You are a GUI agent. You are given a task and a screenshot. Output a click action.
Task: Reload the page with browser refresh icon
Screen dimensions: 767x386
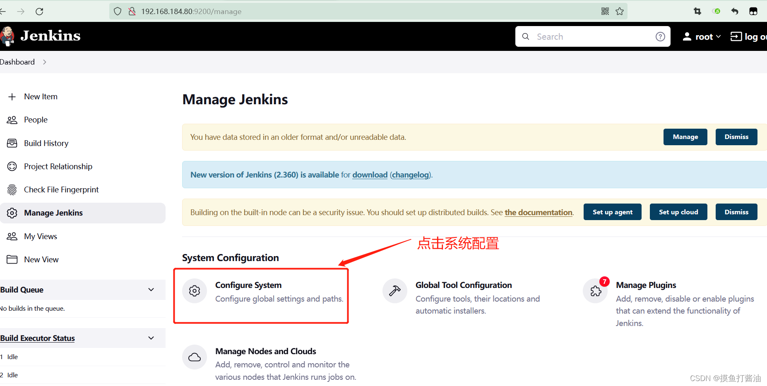39,11
